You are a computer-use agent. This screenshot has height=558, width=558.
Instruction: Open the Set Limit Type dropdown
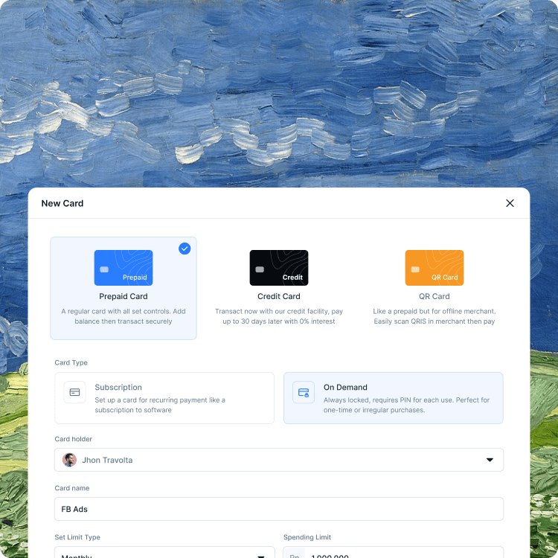click(x=164, y=554)
